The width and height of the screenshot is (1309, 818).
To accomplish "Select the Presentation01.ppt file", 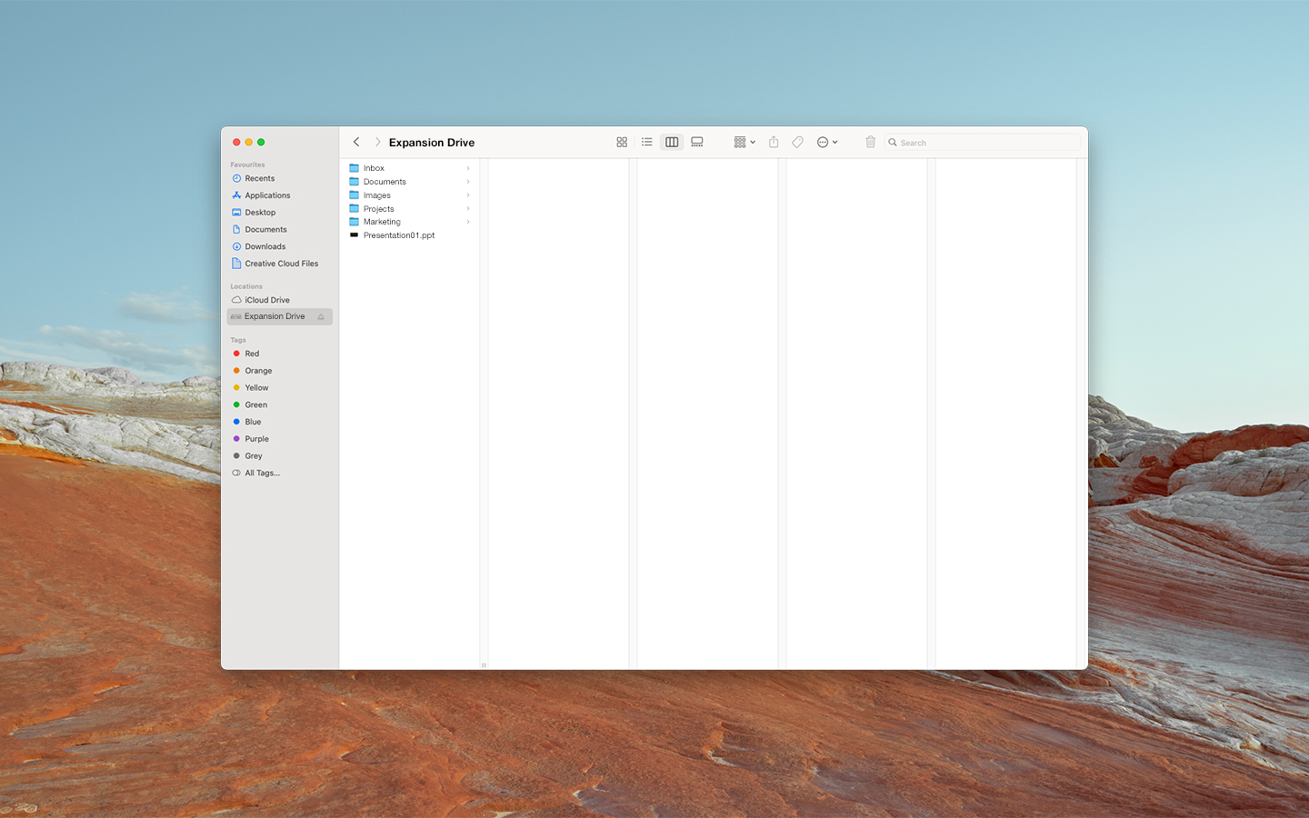I will point(398,235).
